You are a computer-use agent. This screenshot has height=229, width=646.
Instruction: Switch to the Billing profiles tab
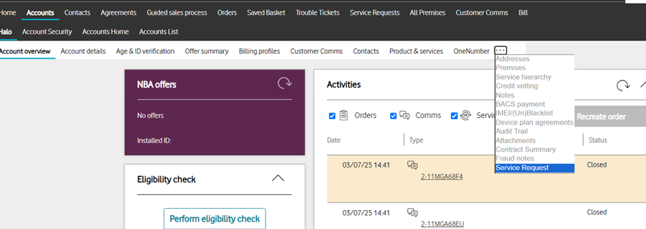pos(259,51)
